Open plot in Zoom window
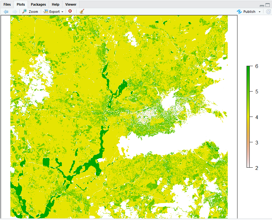The image size is (272, 220). (x=30, y=12)
